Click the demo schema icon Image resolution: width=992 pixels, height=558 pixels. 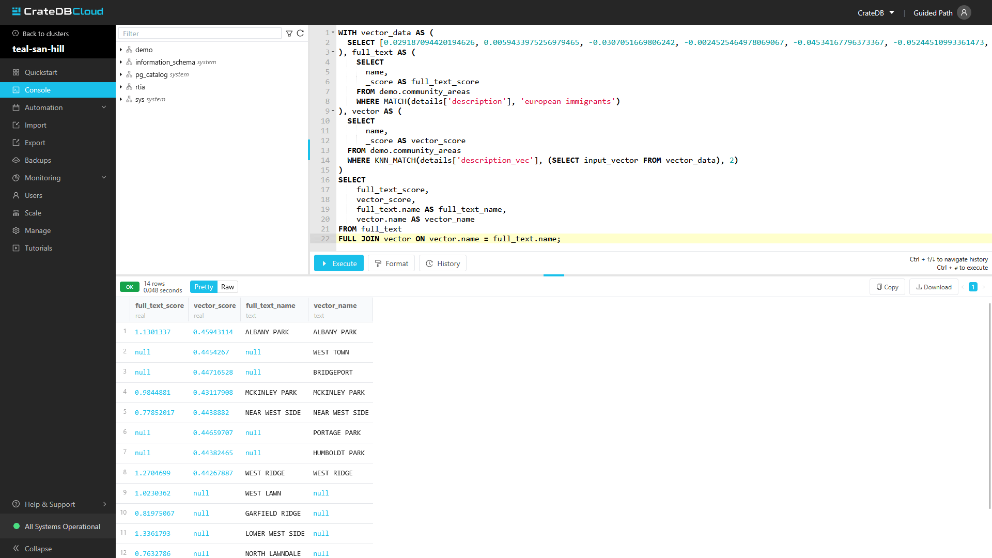tap(129, 50)
